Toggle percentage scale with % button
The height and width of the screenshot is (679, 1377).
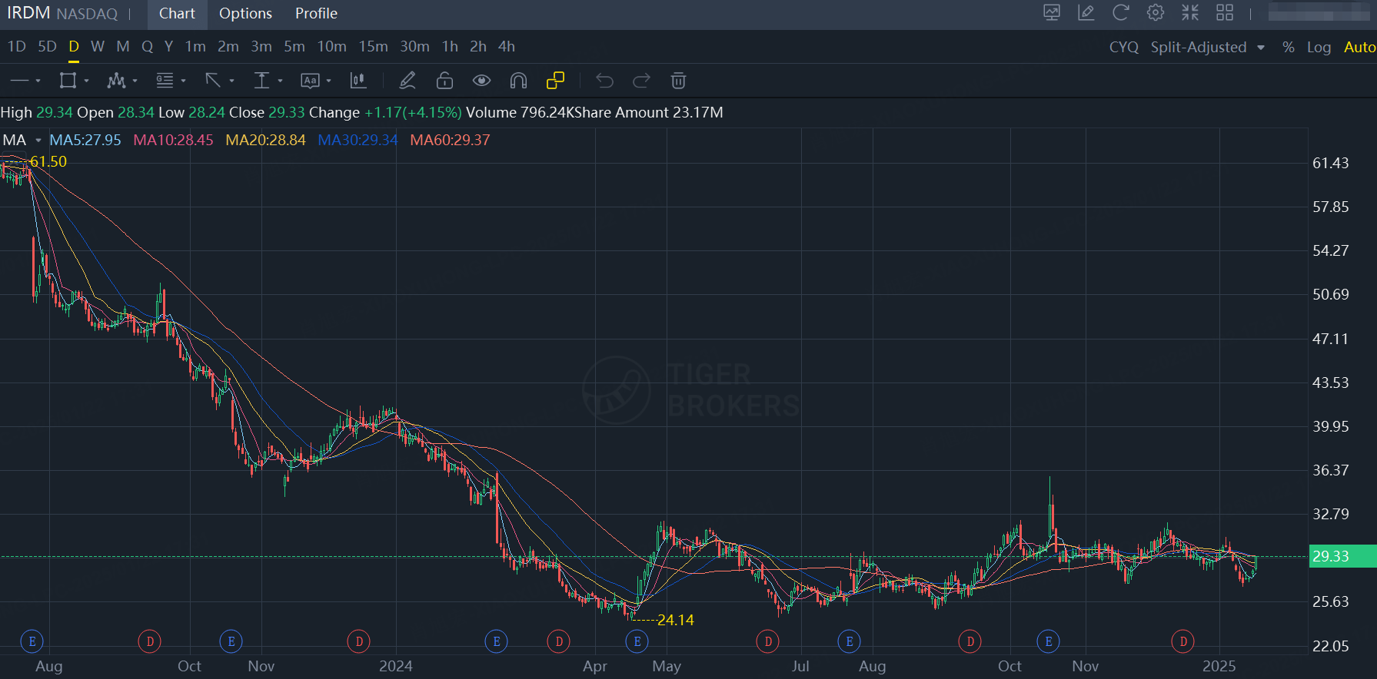[x=1289, y=47]
